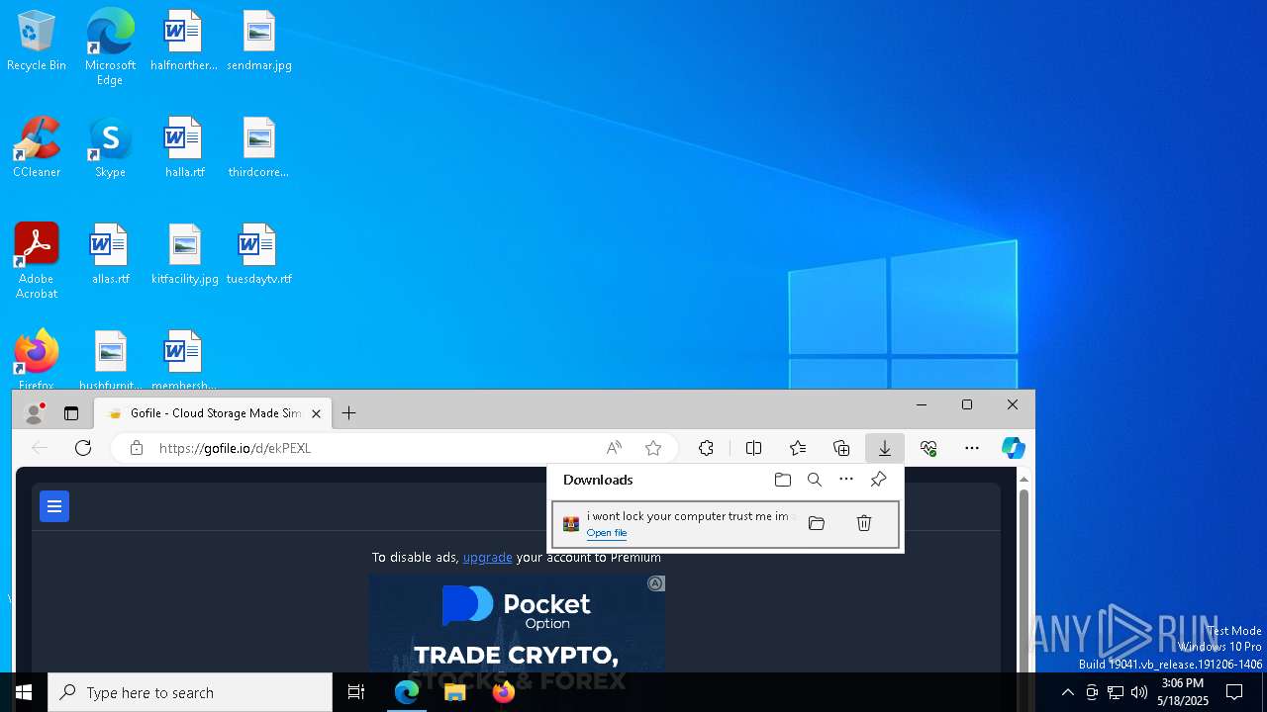The height and width of the screenshot is (712, 1267).
Task: Open Task View on taskbar
Action: [x=356, y=692]
